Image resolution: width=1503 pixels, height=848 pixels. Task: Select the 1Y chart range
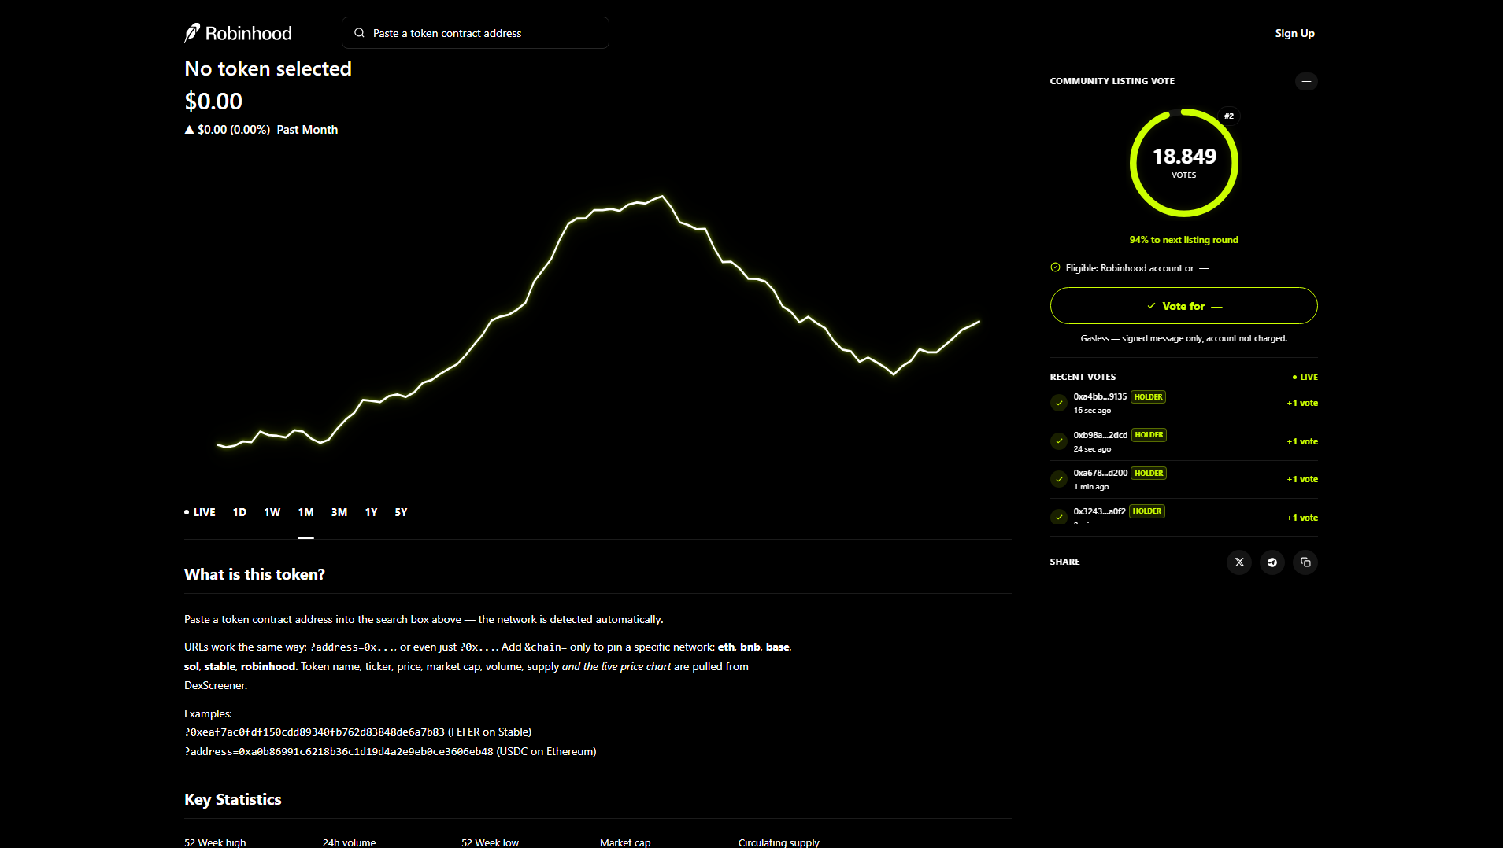click(x=372, y=512)
